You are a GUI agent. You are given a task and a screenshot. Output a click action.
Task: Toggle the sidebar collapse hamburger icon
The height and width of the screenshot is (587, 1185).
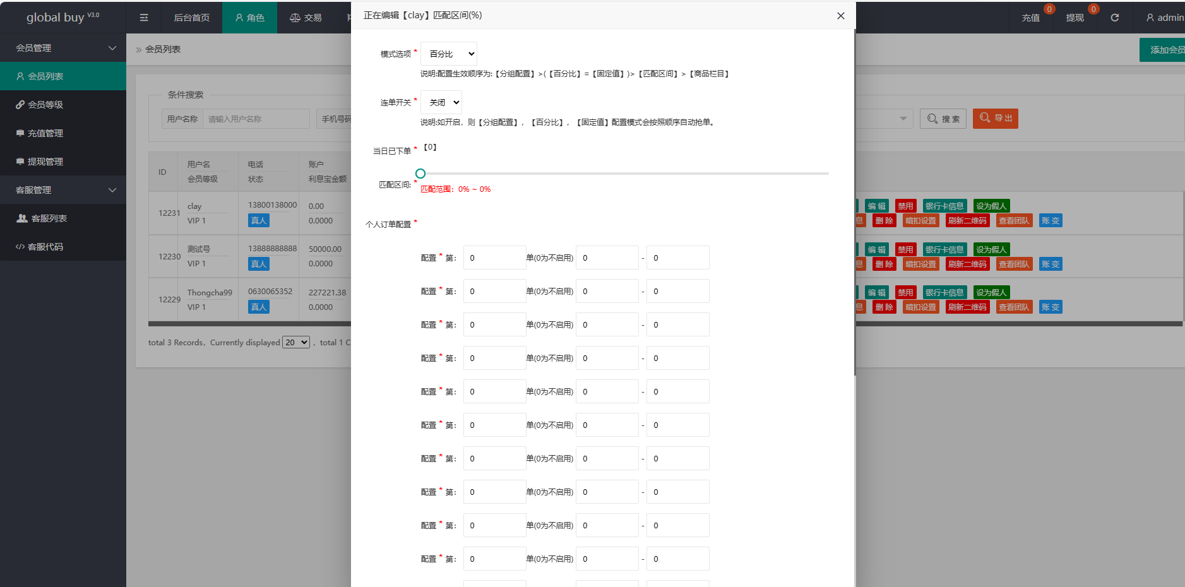pyautogui.click(x=144, y=18)
